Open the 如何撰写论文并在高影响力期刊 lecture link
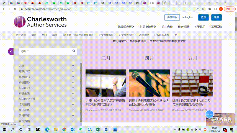Screen dimensions: 237x133 [105, 103]
